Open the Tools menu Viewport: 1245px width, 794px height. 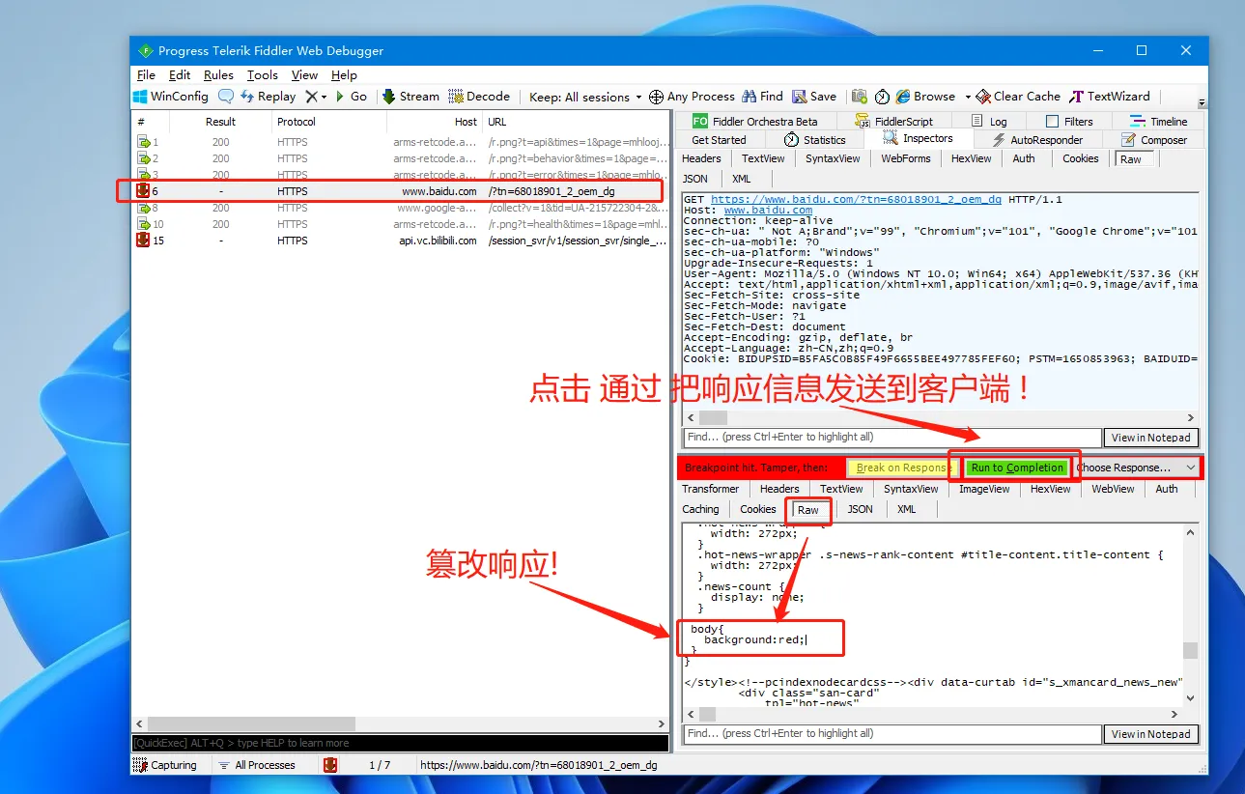point(262,74)
